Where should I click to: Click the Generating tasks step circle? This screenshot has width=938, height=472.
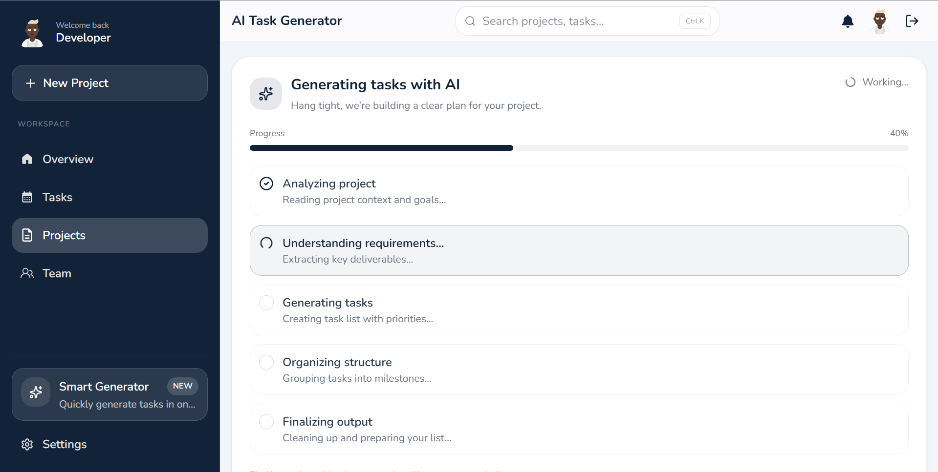[x=266, y=303]
